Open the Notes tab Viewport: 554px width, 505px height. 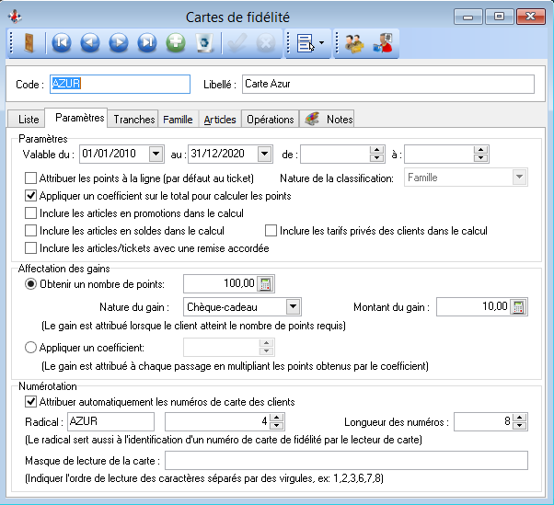click(x=329, y=120)
